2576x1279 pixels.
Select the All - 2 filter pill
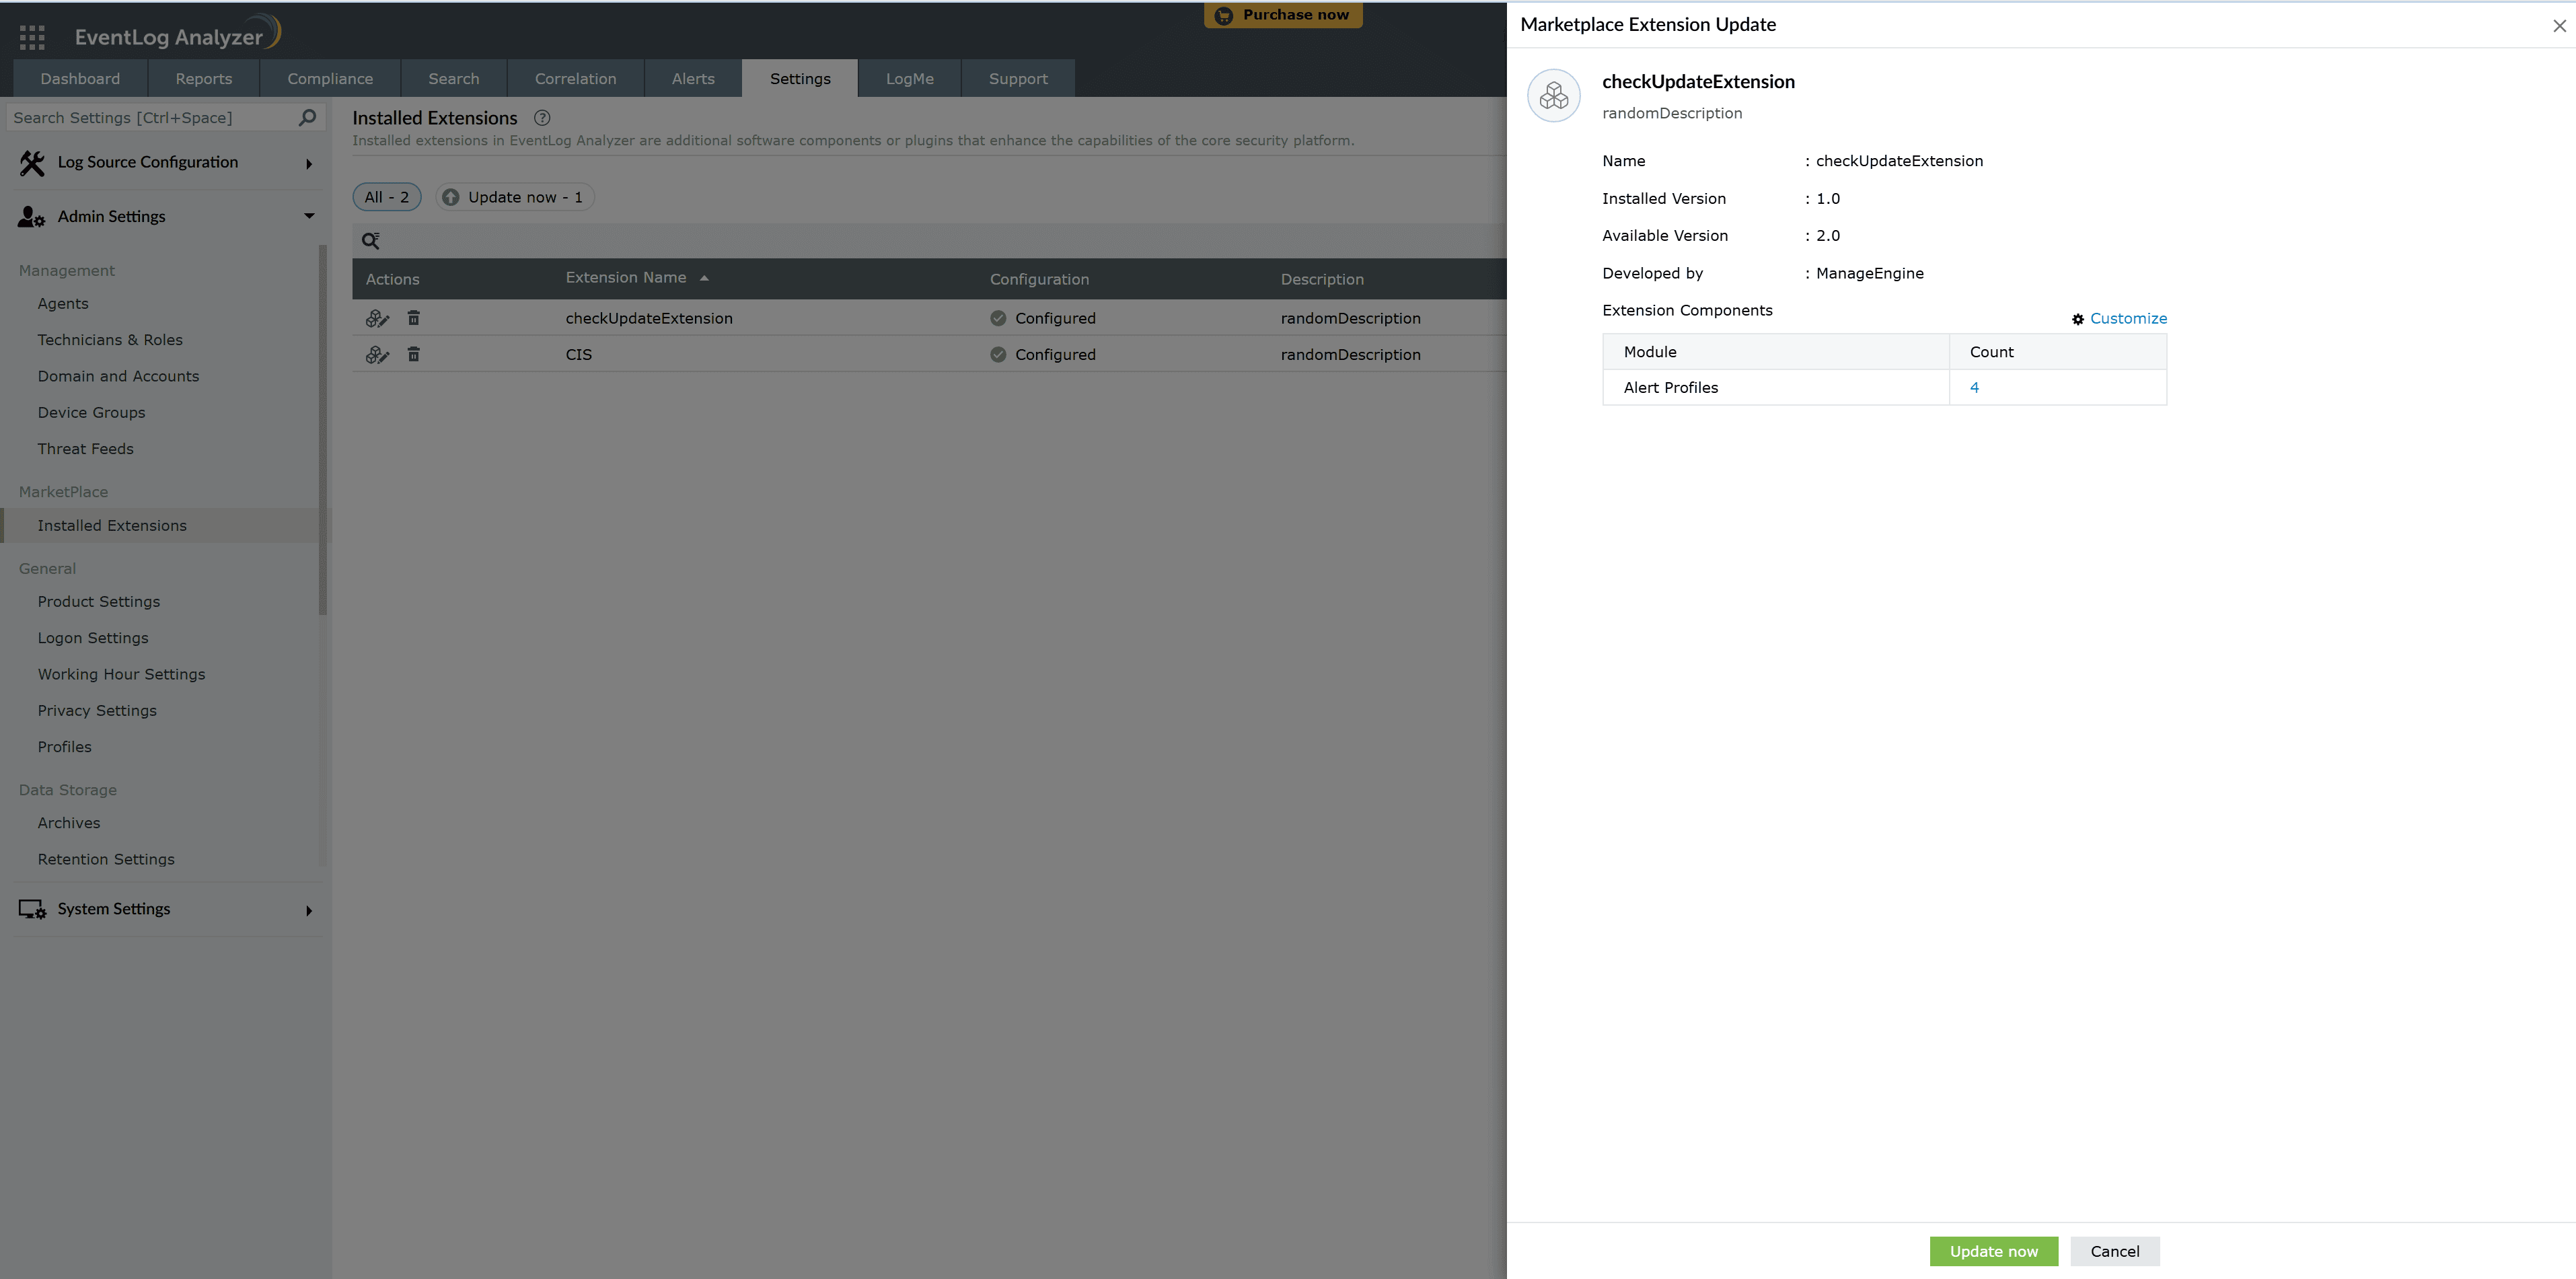pos(386,197)
